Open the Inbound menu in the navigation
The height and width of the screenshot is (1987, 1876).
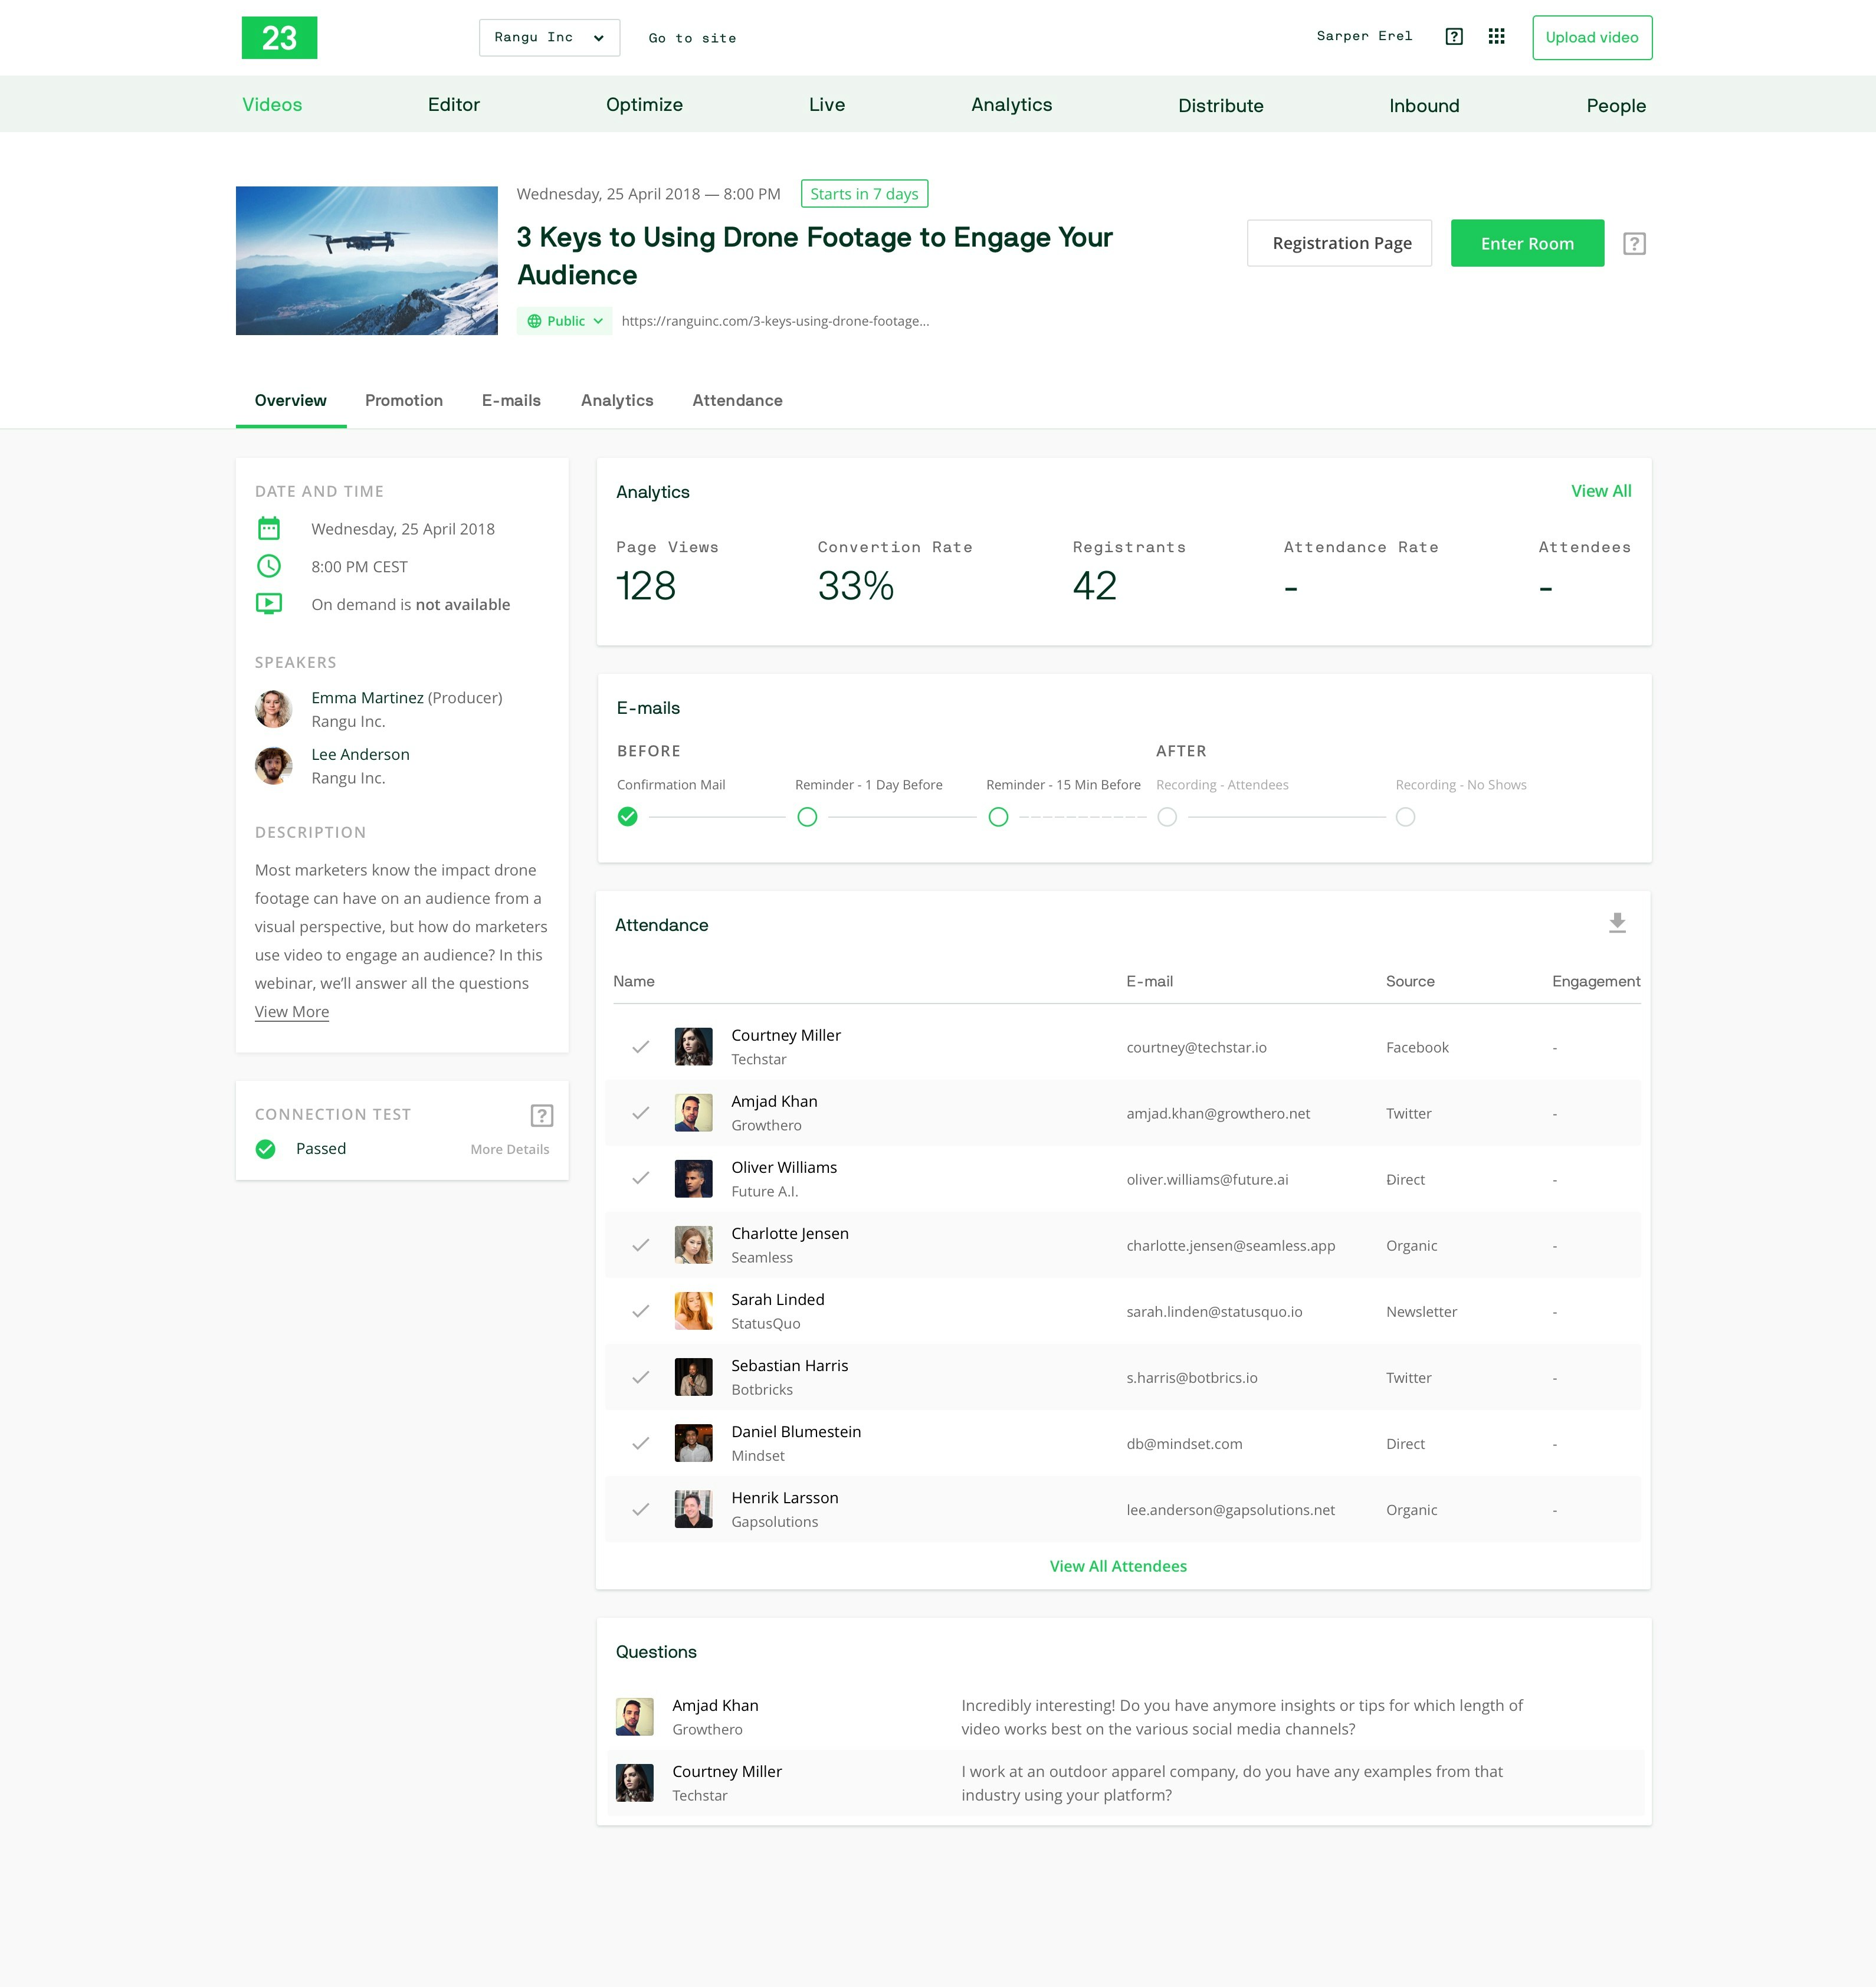click(1424, 104)
